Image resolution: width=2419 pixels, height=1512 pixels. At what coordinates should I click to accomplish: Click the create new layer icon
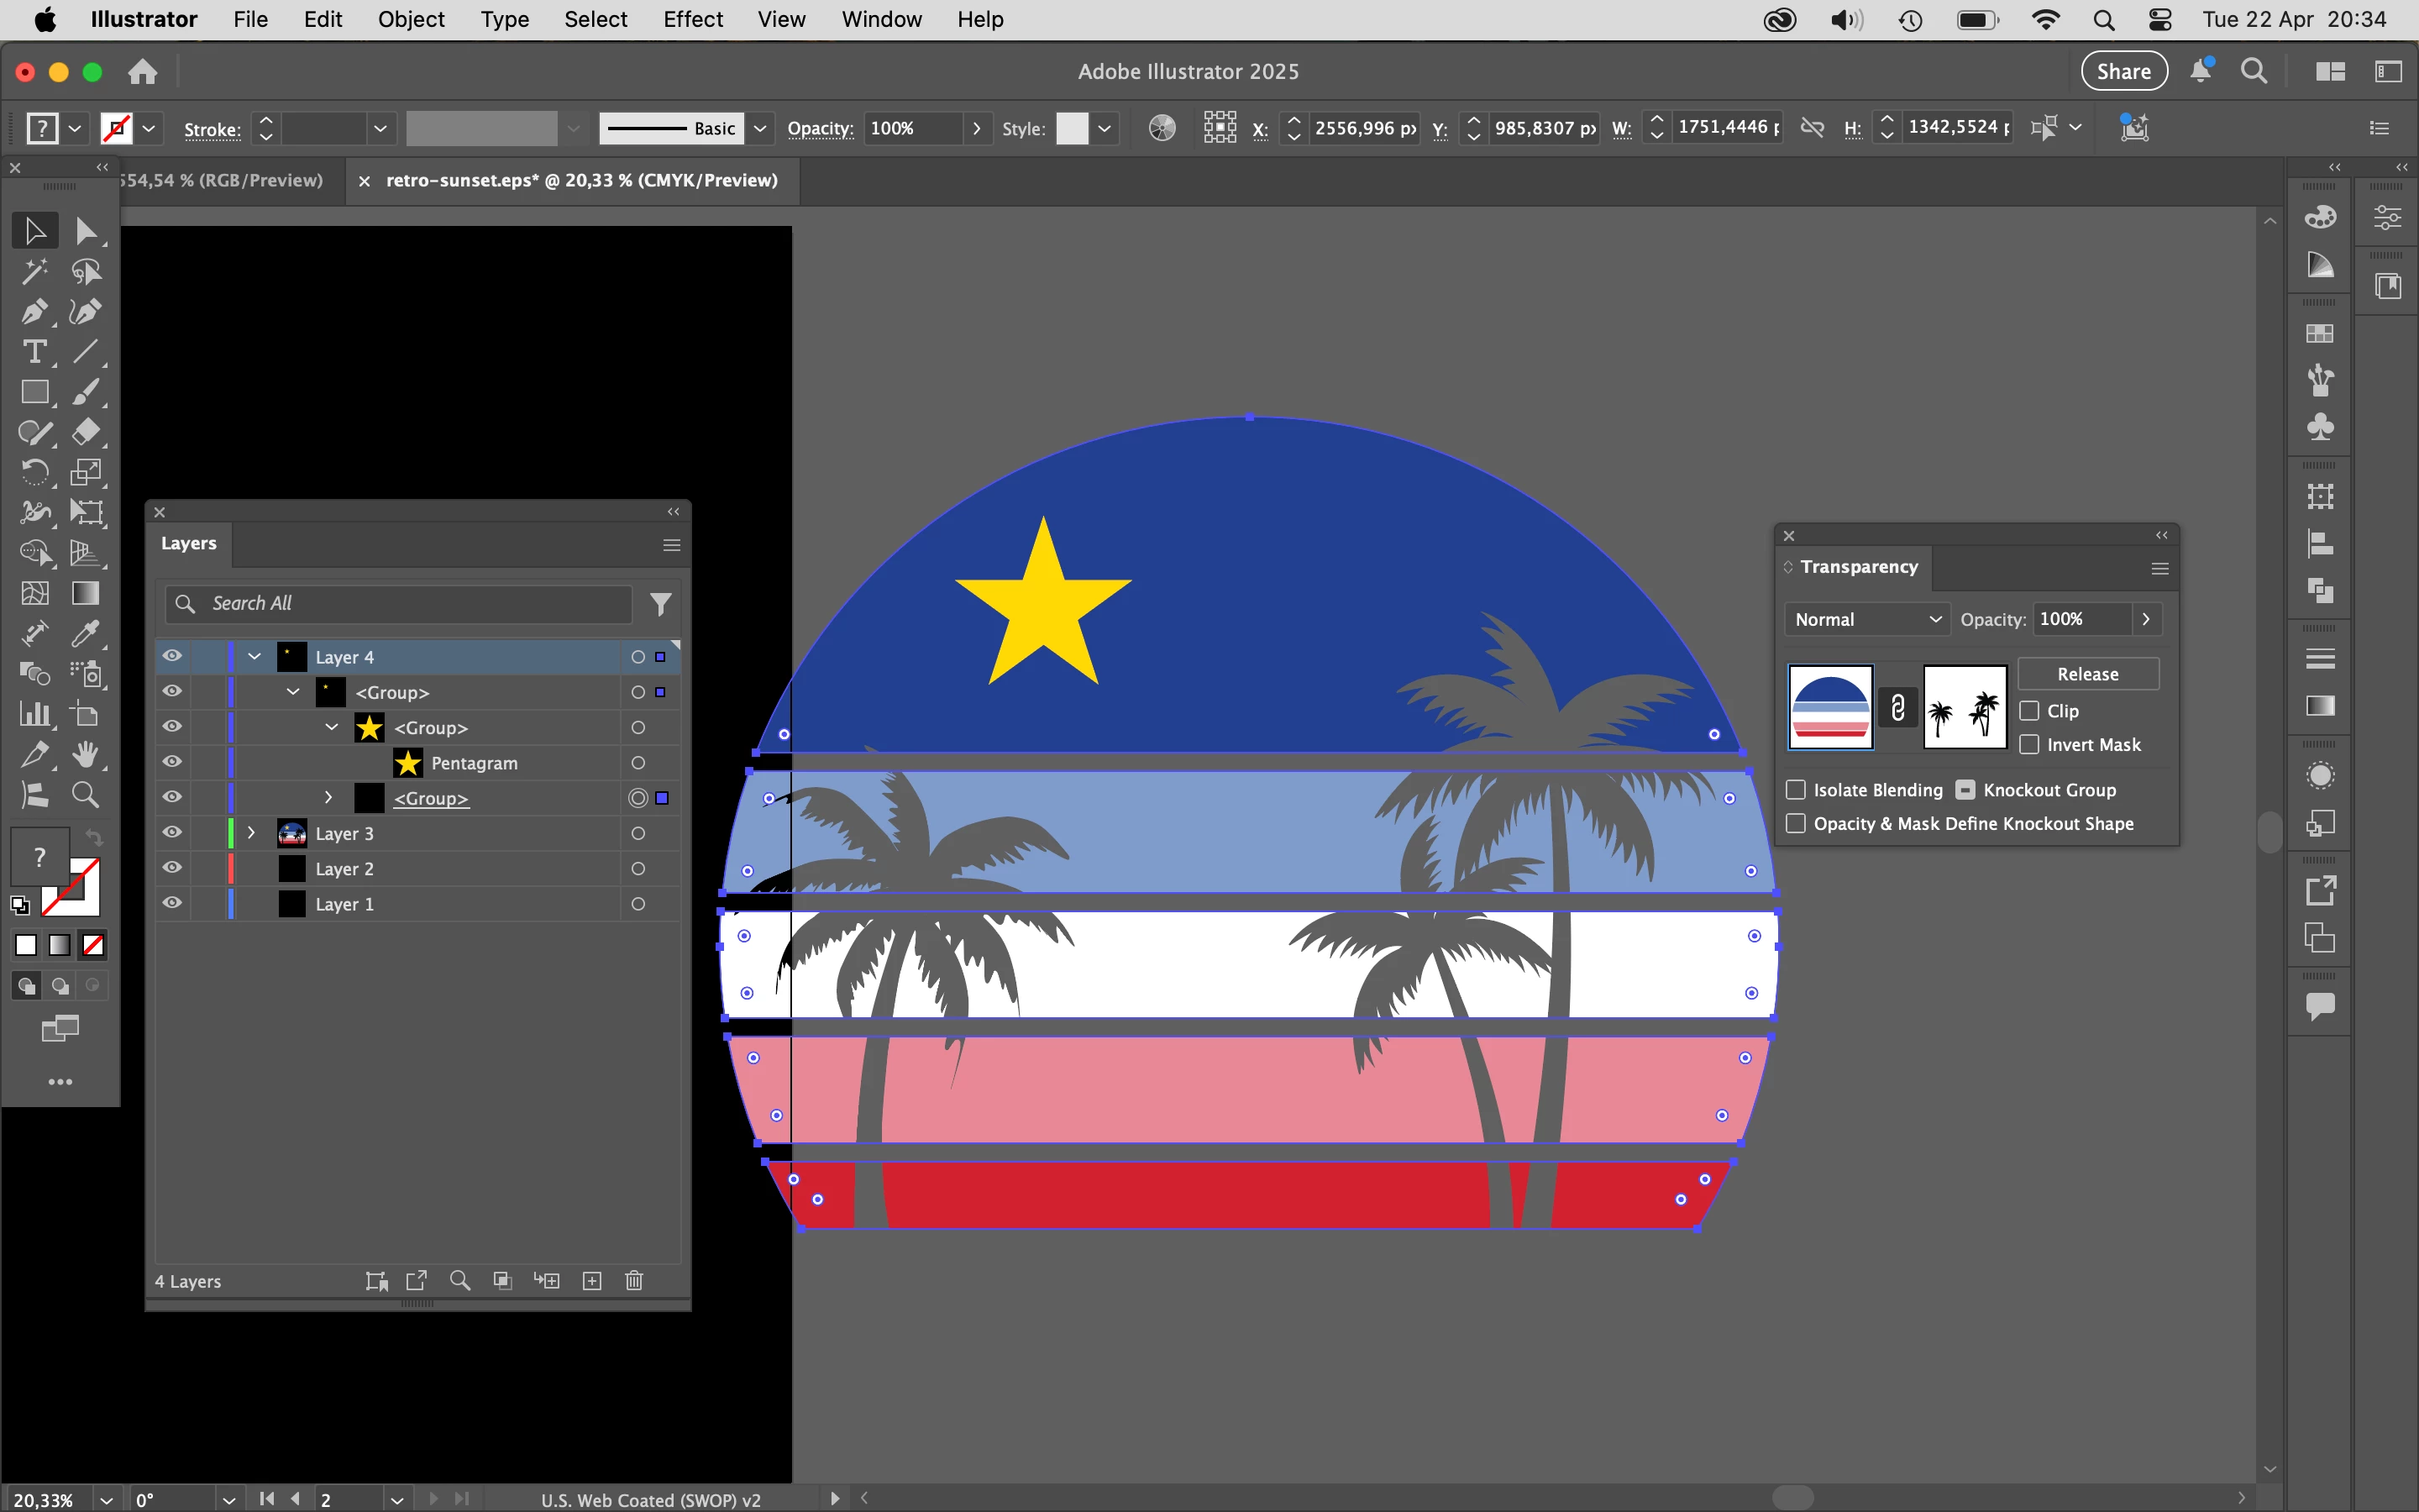[x=592, y=1281]
